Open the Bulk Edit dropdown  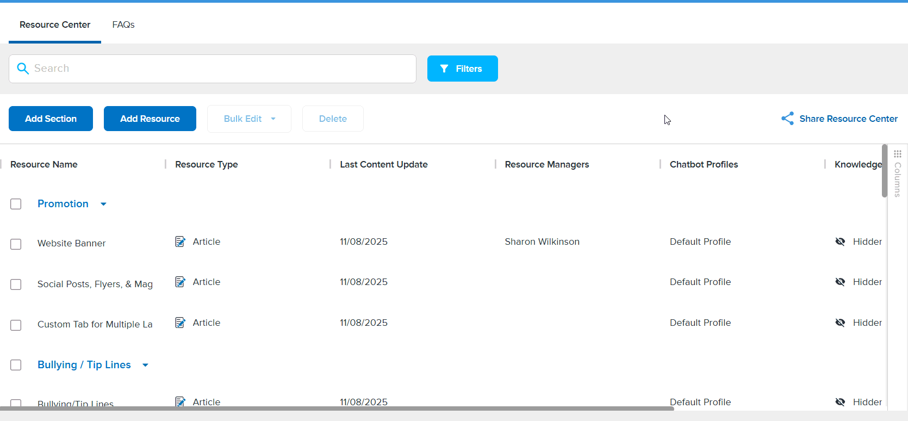coord(249,119)
